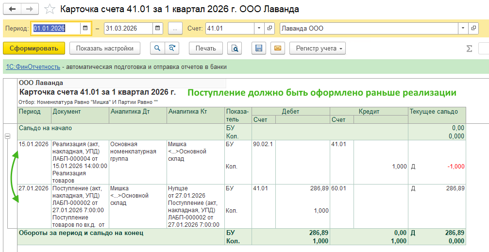489x252 pixels.
Task: Click the back navigation arrow
Action: point(13,9)
